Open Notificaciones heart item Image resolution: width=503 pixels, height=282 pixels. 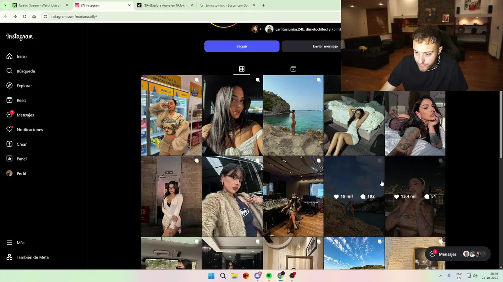(x=24, y=130)
